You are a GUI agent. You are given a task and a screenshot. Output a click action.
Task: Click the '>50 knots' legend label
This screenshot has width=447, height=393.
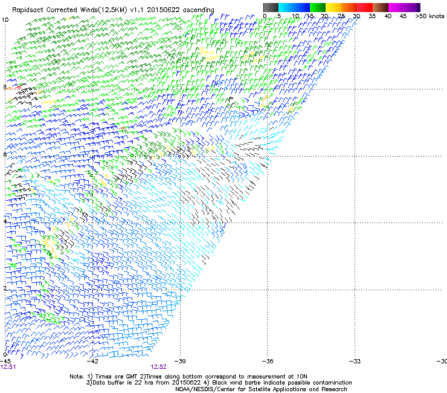[x=429, y=16]
